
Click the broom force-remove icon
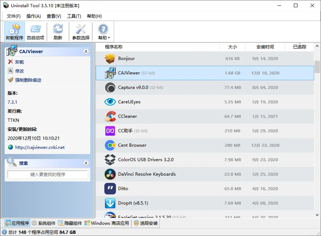11,80
